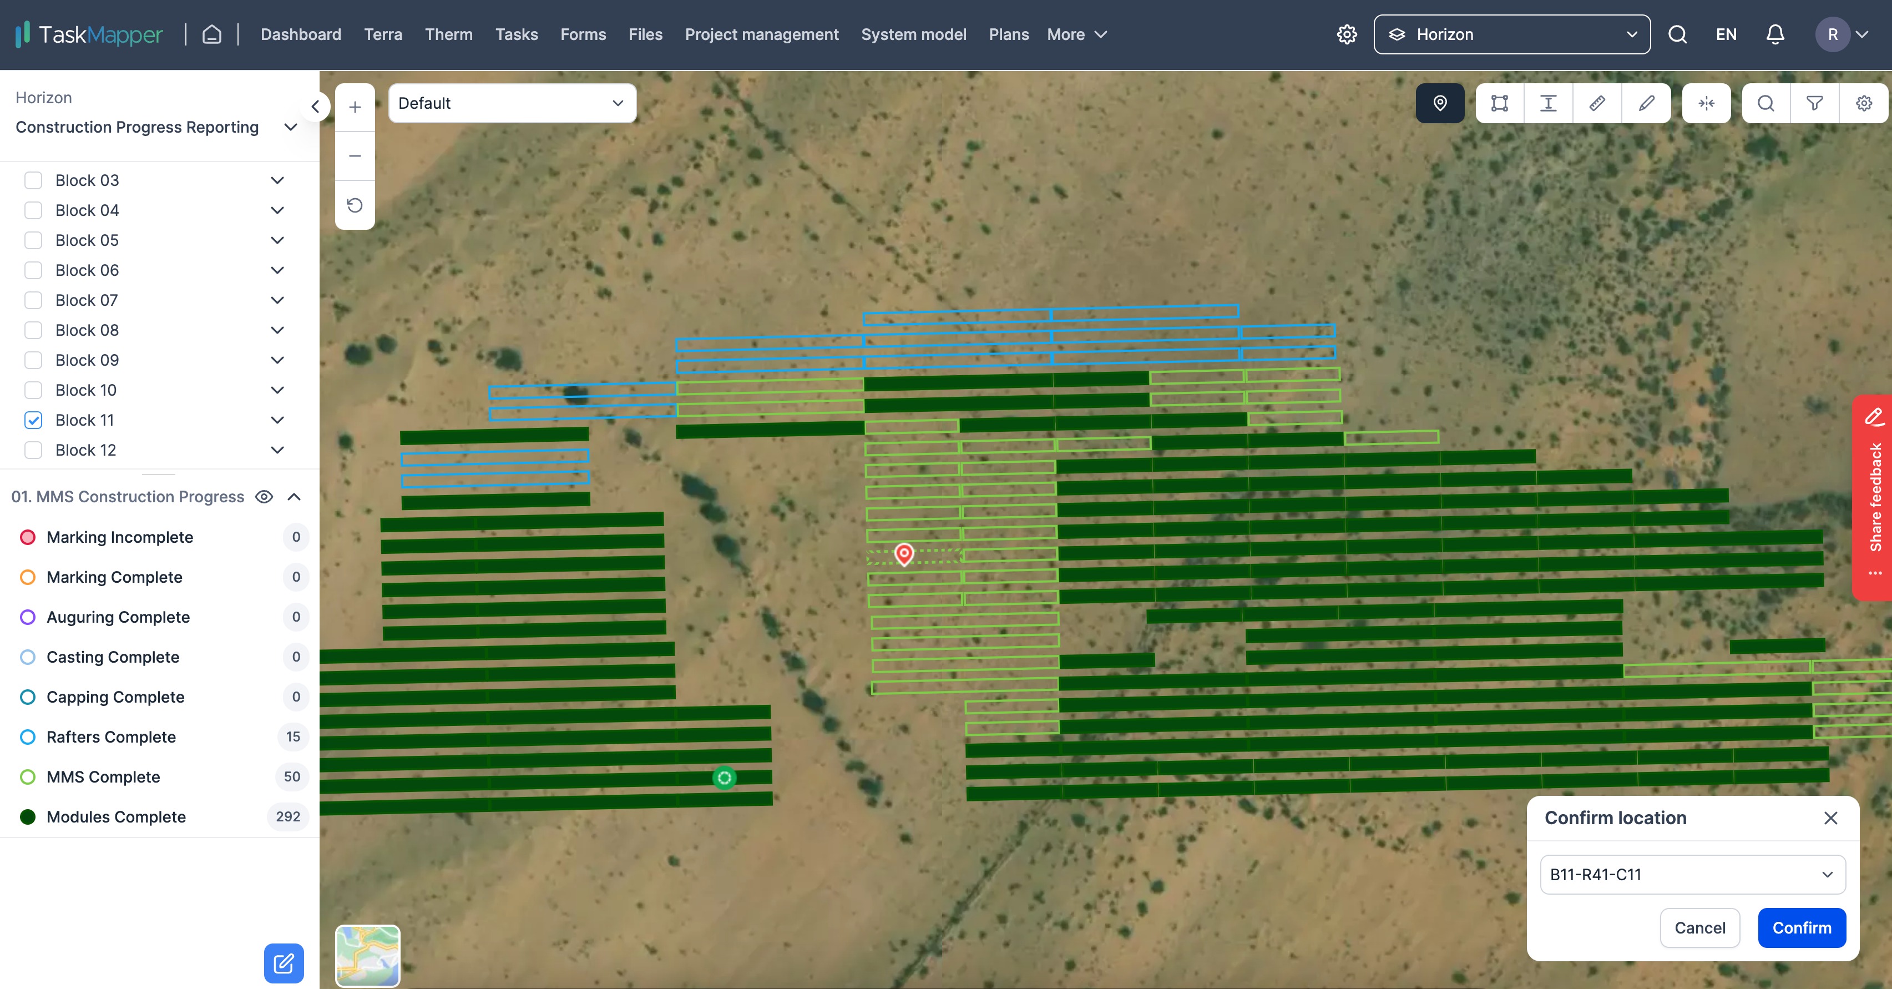Click the Rafters Complete count 15
1892x989 pixels.
tap(292, 737)
